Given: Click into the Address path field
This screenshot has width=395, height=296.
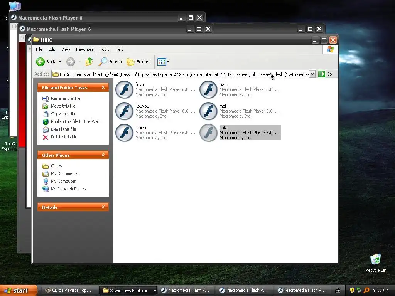Looking at the screenshot, I should 181,74.
